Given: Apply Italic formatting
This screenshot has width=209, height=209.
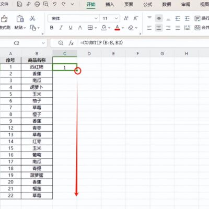Looking at the screenshot, I should (x=61, y=28).
